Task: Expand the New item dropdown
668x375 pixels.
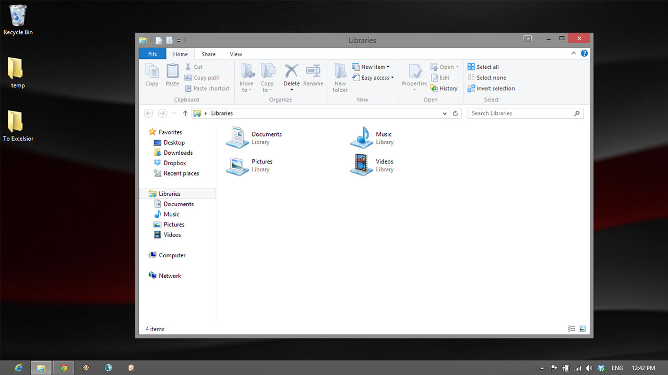Action: pyautogui.click(x=375, y=67)
